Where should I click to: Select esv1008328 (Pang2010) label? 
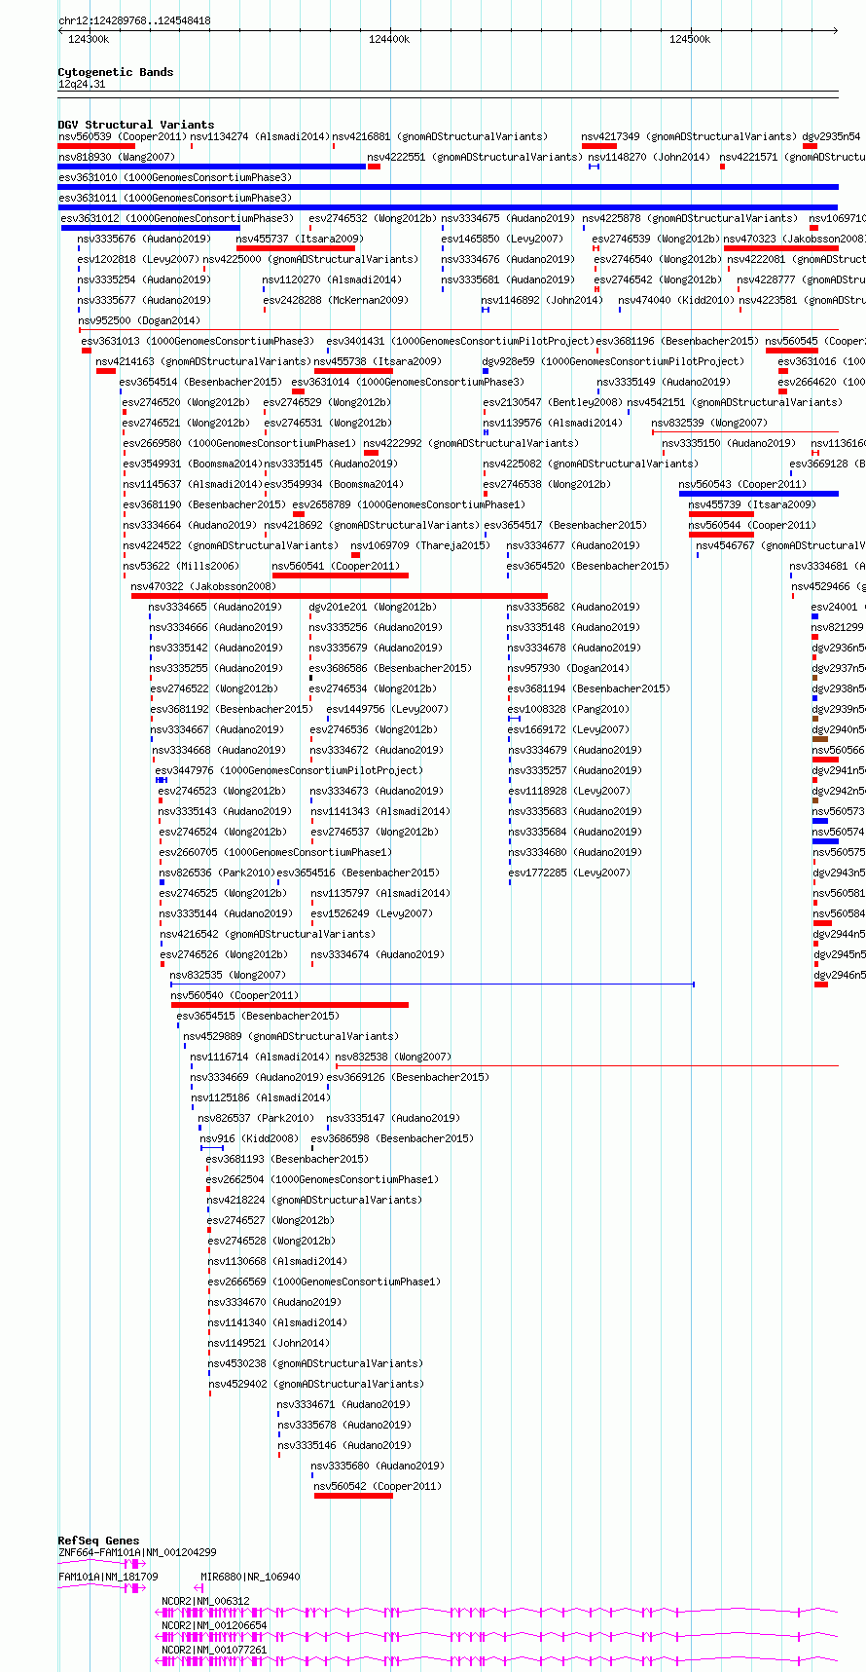(x=568, y=710)
